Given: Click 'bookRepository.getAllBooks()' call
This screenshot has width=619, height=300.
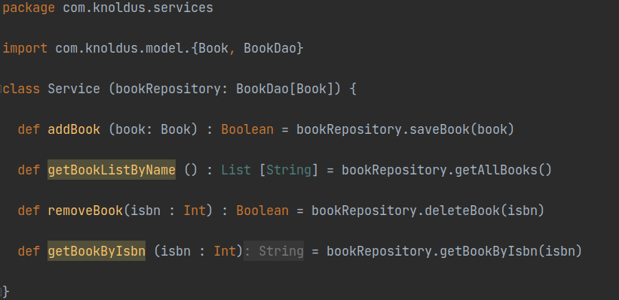Looking at the screenshot, I should [446, 170].
